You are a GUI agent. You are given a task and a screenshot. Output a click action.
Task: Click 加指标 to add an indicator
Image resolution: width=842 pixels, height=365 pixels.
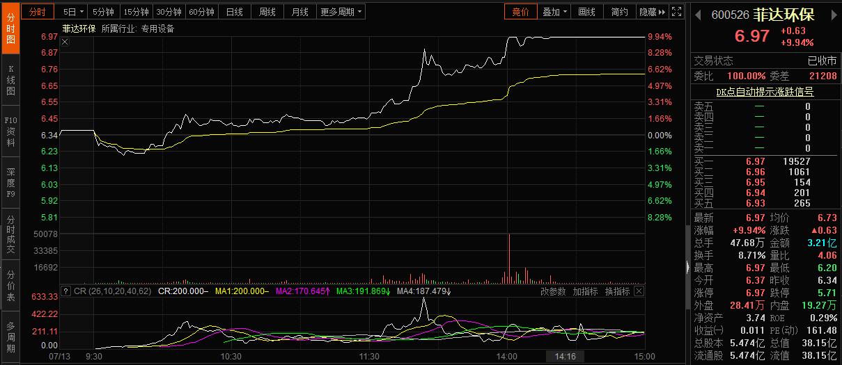point(585,291)
